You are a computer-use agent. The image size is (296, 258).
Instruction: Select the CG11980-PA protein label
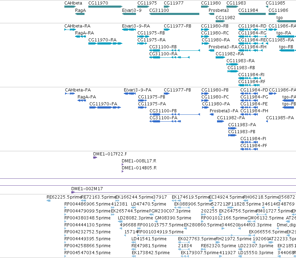[216, 104]
